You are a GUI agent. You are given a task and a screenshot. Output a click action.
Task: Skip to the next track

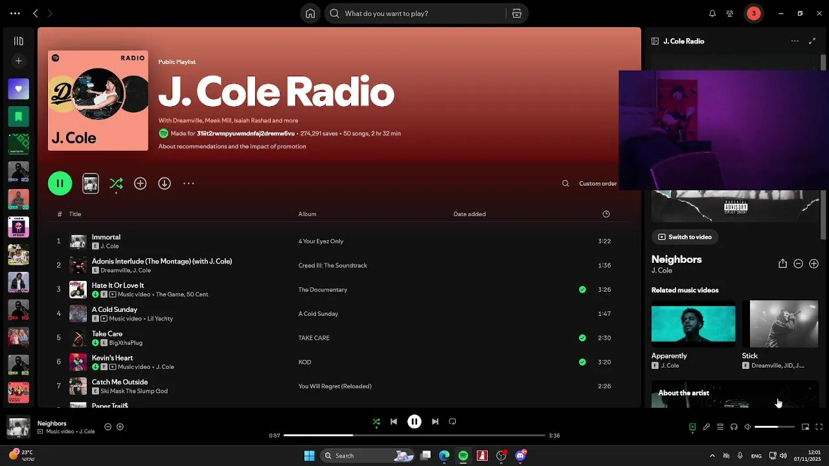tap(435, 421)
